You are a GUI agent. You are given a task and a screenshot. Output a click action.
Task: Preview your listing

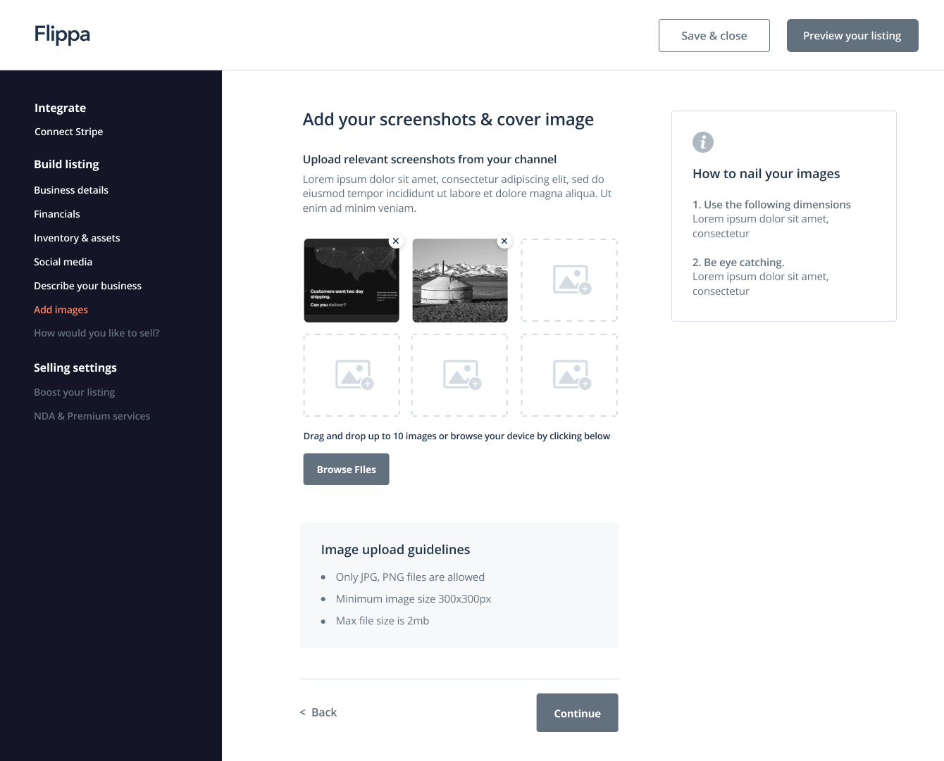(x=852, y=36)
